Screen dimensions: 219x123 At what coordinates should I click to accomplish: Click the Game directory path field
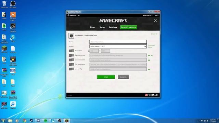click(118, 55)
